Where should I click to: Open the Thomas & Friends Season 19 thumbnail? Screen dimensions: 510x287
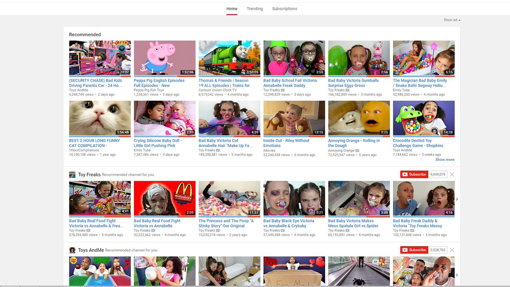pos(229,58)
